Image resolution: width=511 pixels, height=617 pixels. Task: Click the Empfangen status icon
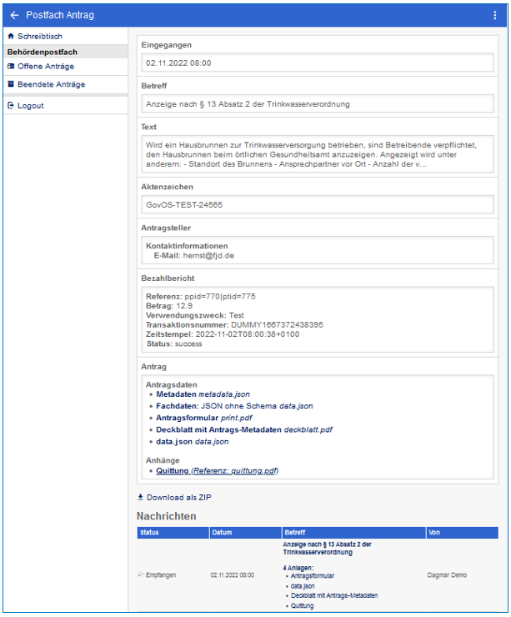tap(141, 575)
